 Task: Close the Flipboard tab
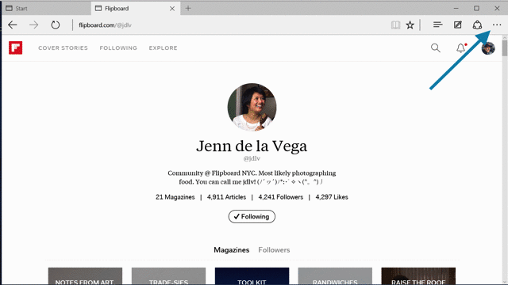172,9
